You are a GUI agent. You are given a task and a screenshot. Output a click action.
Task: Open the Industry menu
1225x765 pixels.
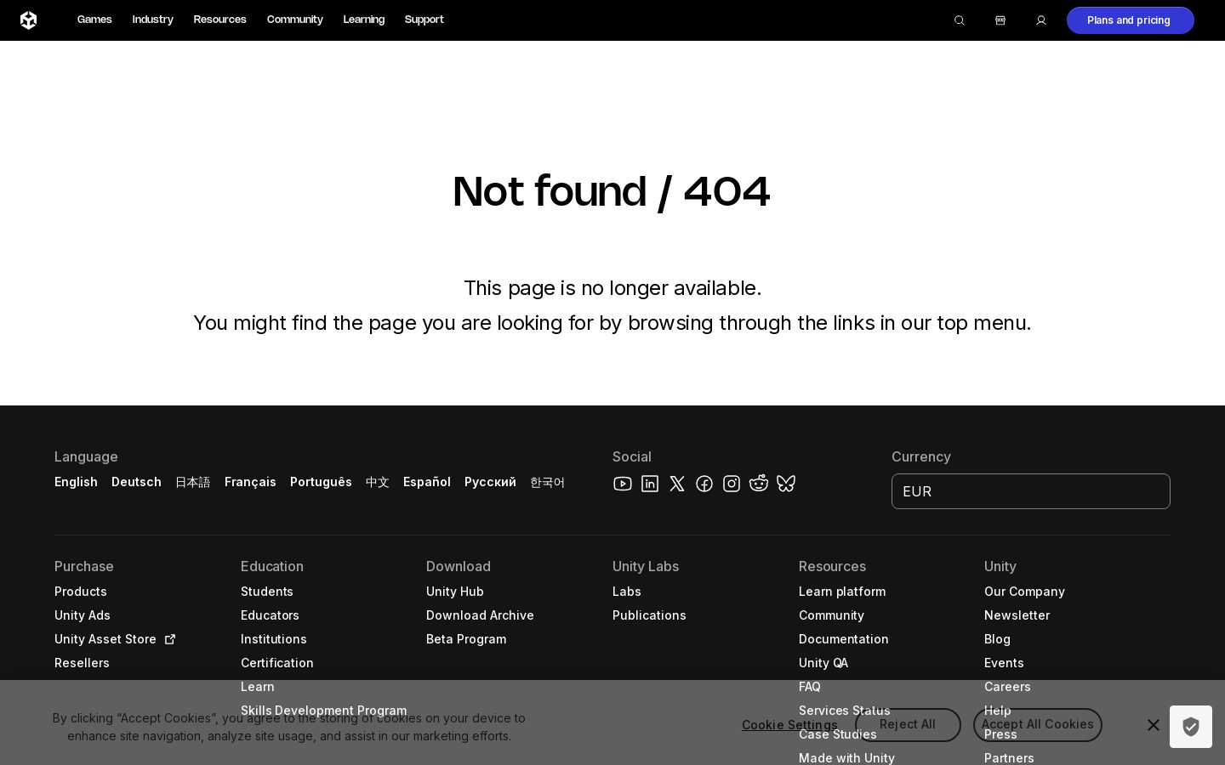pos(153,20)
